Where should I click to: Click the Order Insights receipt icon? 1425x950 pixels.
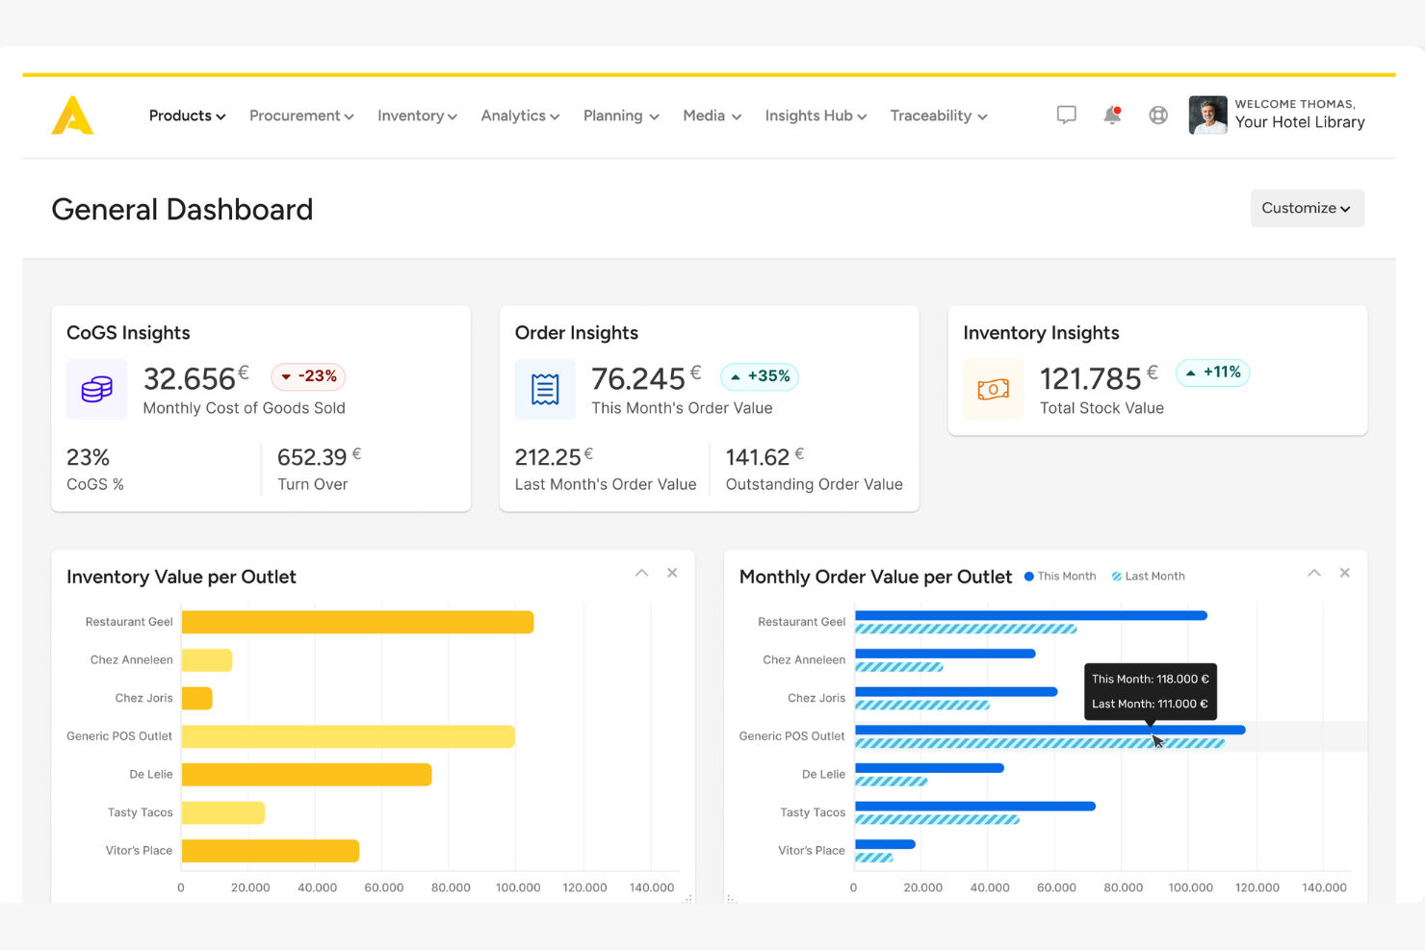(545, 389)
